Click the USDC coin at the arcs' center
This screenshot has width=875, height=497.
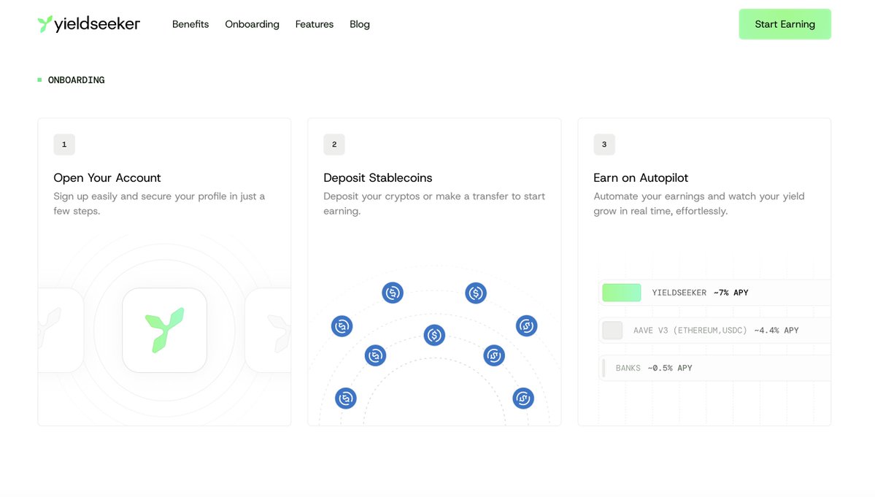pyautogui.click(x=434, y=335)
